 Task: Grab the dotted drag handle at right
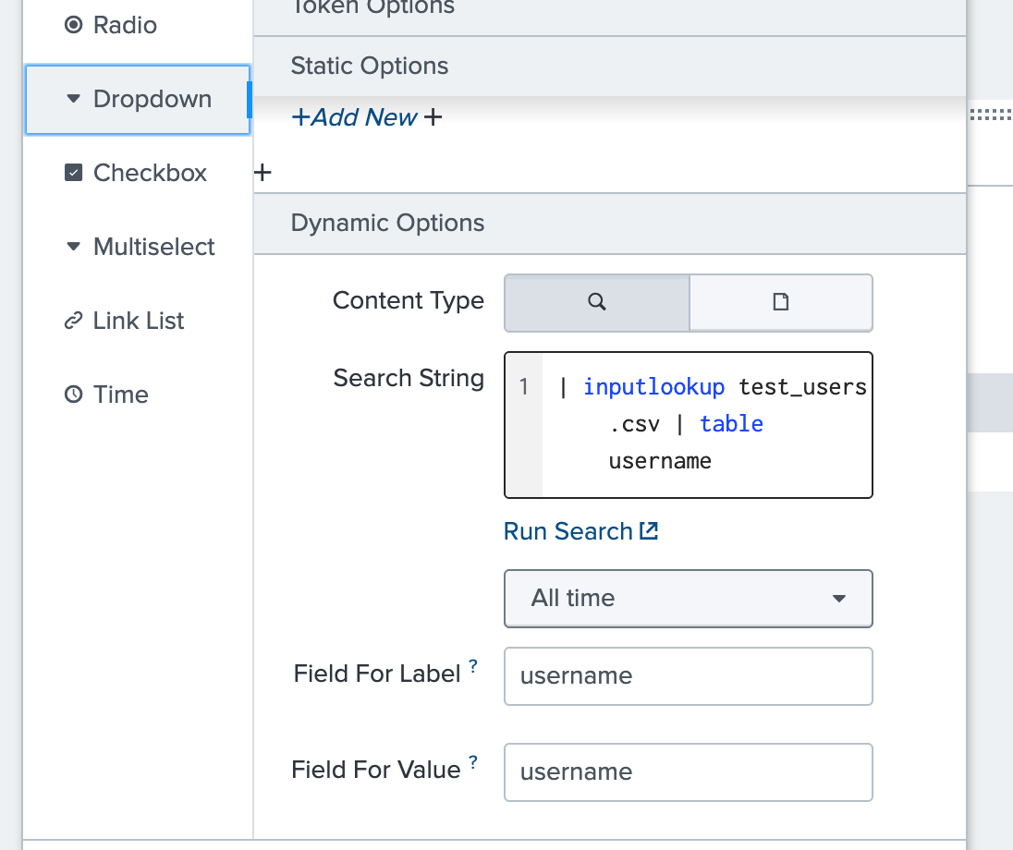coord(992,115)
